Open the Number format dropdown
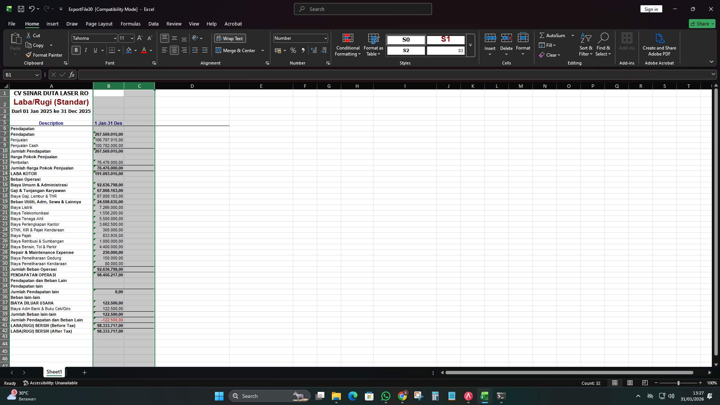Image resolution: width=720 pixels, height=405 pixels. 324,38
